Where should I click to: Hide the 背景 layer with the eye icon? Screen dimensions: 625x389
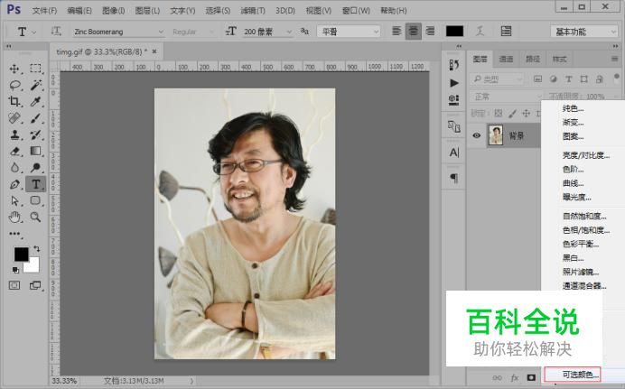click(476, 135)
